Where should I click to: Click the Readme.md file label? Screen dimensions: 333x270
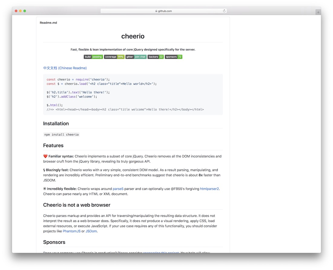[48, 23]
